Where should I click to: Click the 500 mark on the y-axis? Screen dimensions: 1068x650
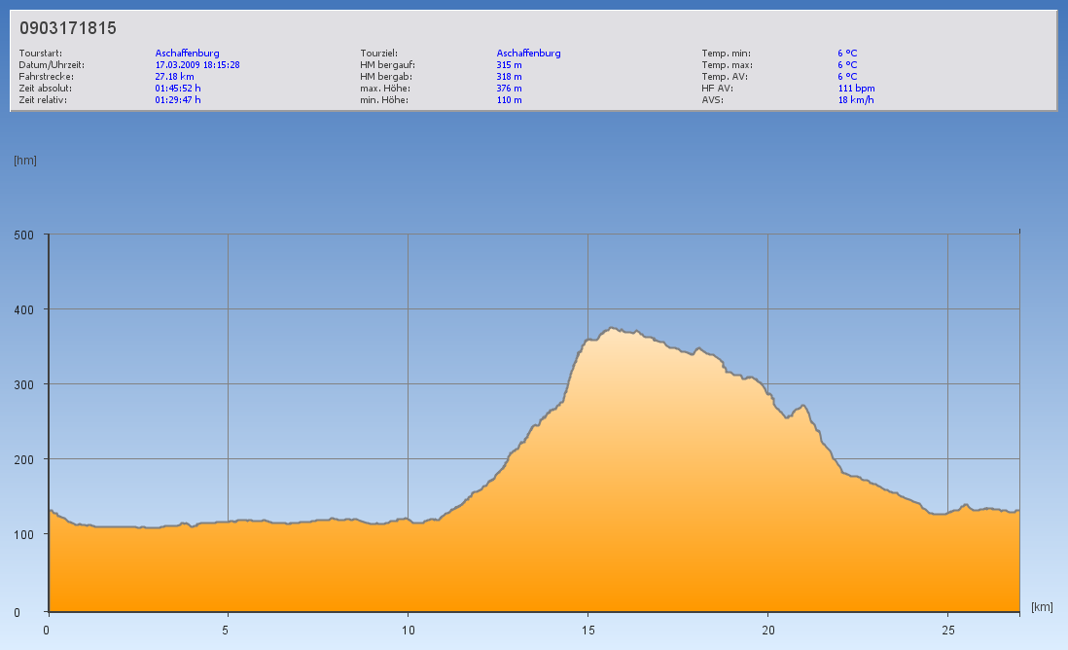point(24,235)
